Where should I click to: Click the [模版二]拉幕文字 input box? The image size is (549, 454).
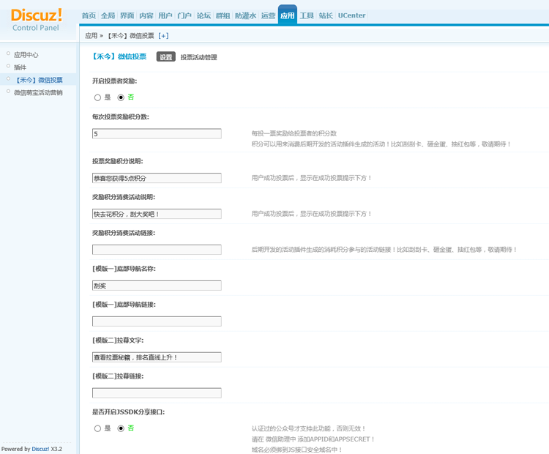point(157,357)
